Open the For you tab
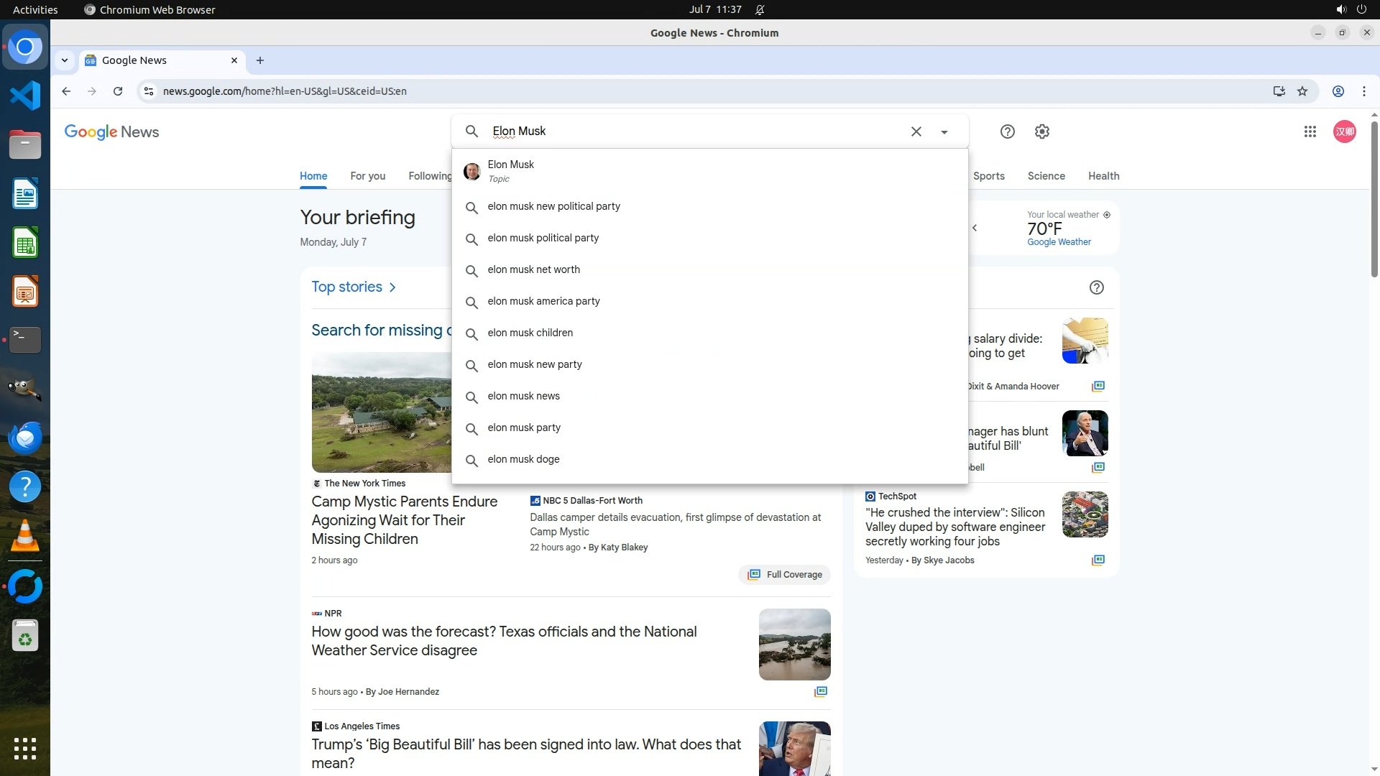 [367, 176]
